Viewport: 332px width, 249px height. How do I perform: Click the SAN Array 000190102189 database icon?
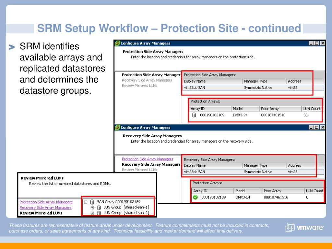tap(92, 202)
